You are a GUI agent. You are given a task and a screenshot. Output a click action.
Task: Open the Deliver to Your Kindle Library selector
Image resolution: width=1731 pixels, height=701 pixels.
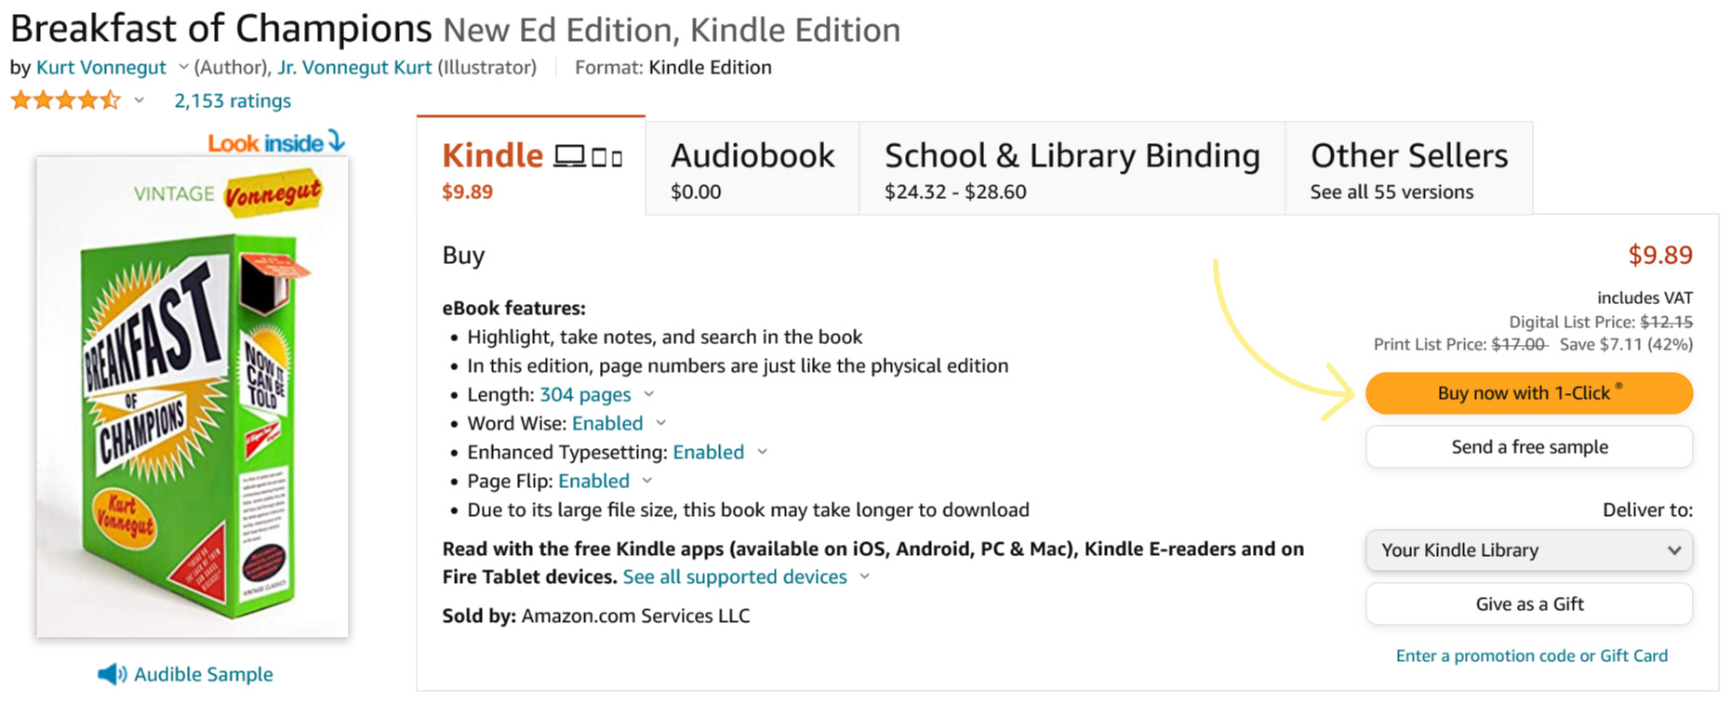[x=1528, y=550]
